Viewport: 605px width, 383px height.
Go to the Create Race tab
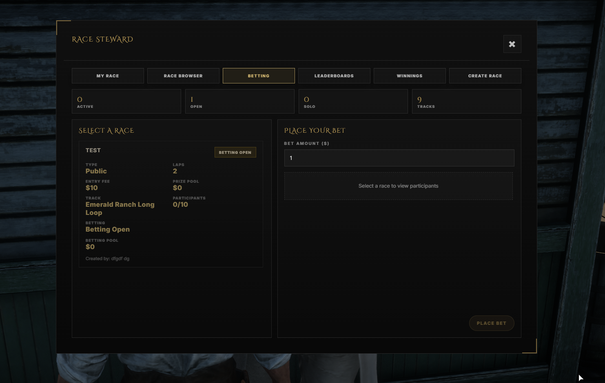coord(485,76)
